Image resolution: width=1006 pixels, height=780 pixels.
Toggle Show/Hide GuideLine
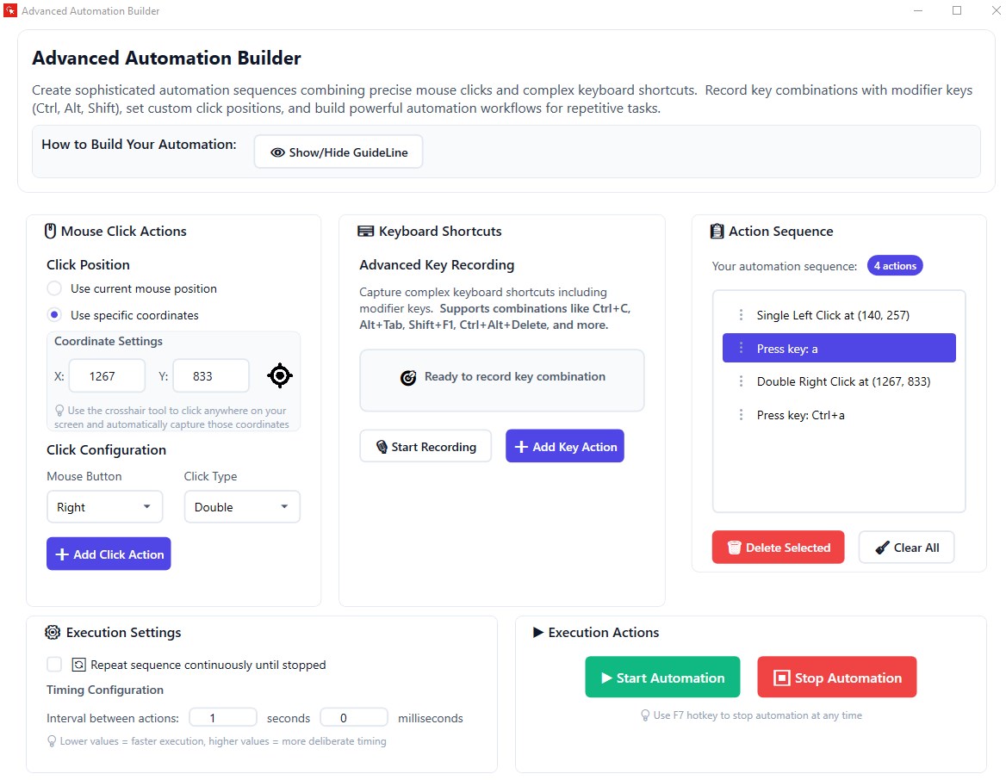coord(338,151)
